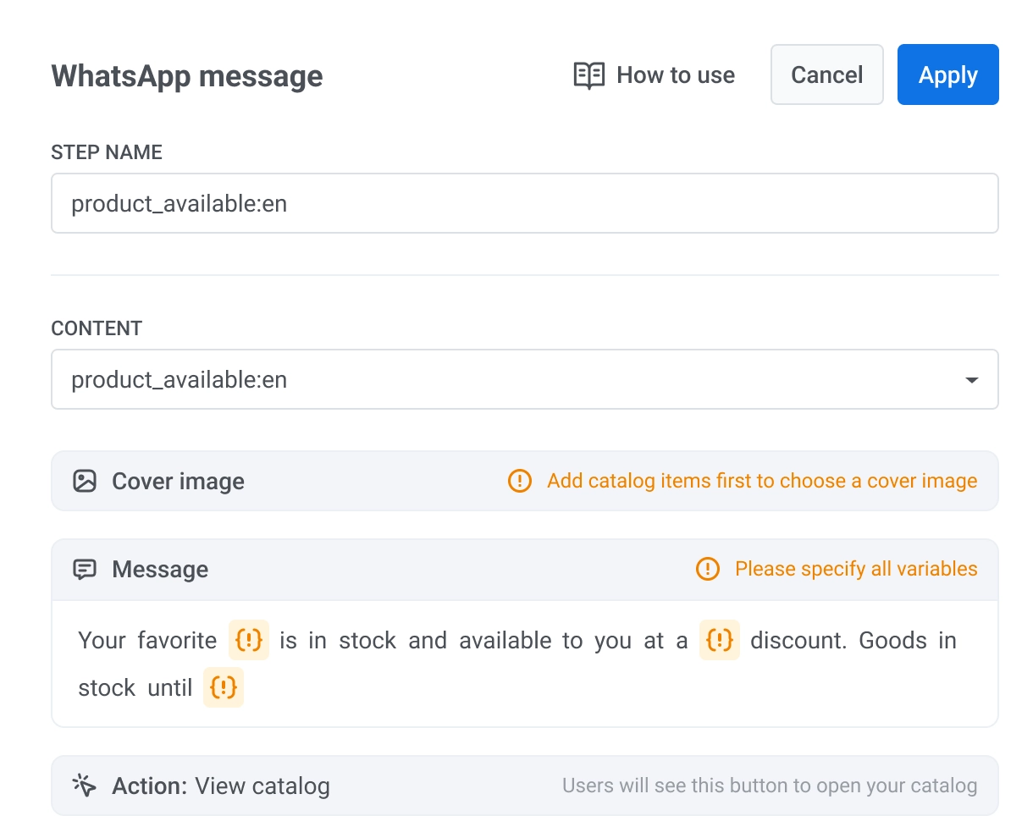
Task: Click the dropdown arrow on product_available:en content field
Action: (970, 379)
